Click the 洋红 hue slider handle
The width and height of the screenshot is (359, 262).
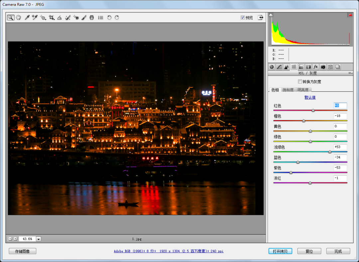pos(310,183)
